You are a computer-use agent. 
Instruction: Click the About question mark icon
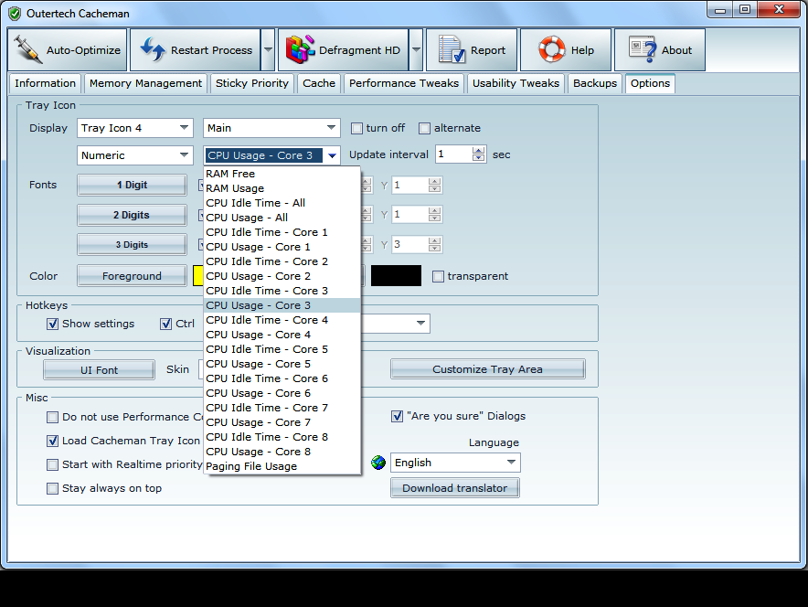tap(643, 49)
